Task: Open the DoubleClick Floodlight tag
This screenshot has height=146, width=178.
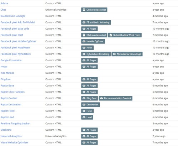Action: (13, 16)
